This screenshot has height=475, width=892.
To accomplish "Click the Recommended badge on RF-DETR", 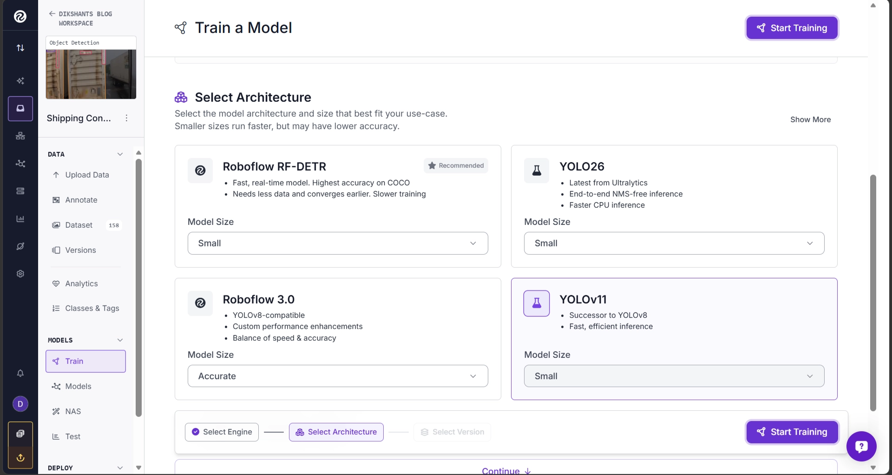I will coord(456,165).
